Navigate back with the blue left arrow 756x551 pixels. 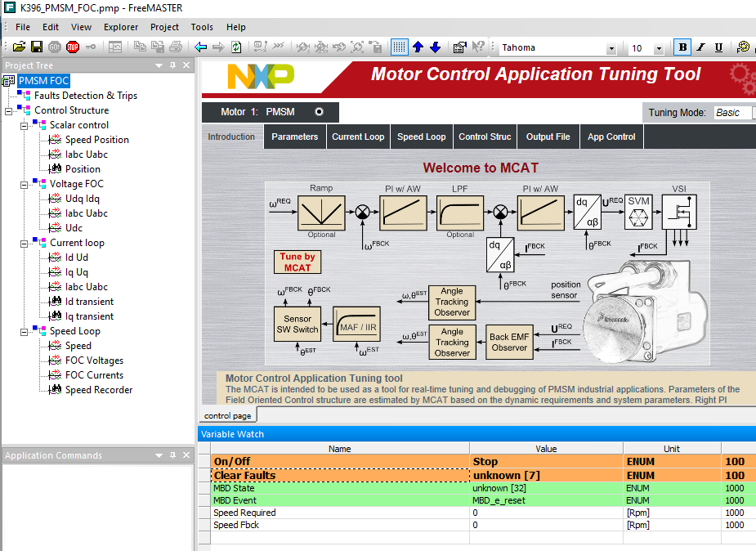pyautogui.click(x=200, y=47)
